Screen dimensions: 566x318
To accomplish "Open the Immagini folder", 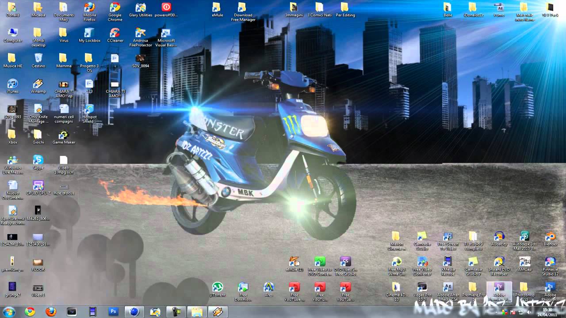I will (294, 10).
